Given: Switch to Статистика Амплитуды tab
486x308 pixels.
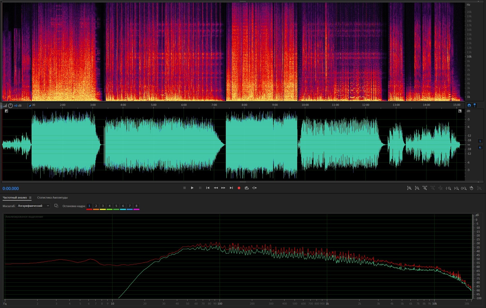Looking at the screenshot, I should (x=52, y=198).
